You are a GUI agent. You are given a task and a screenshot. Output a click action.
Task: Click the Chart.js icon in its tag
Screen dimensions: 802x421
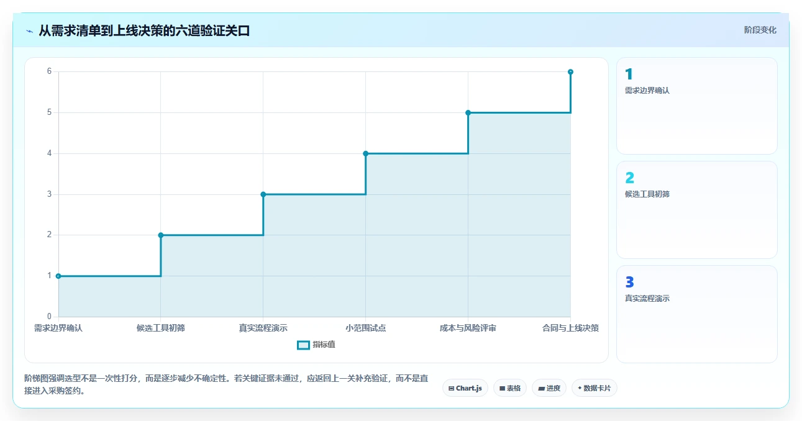[x=451, y=389]
